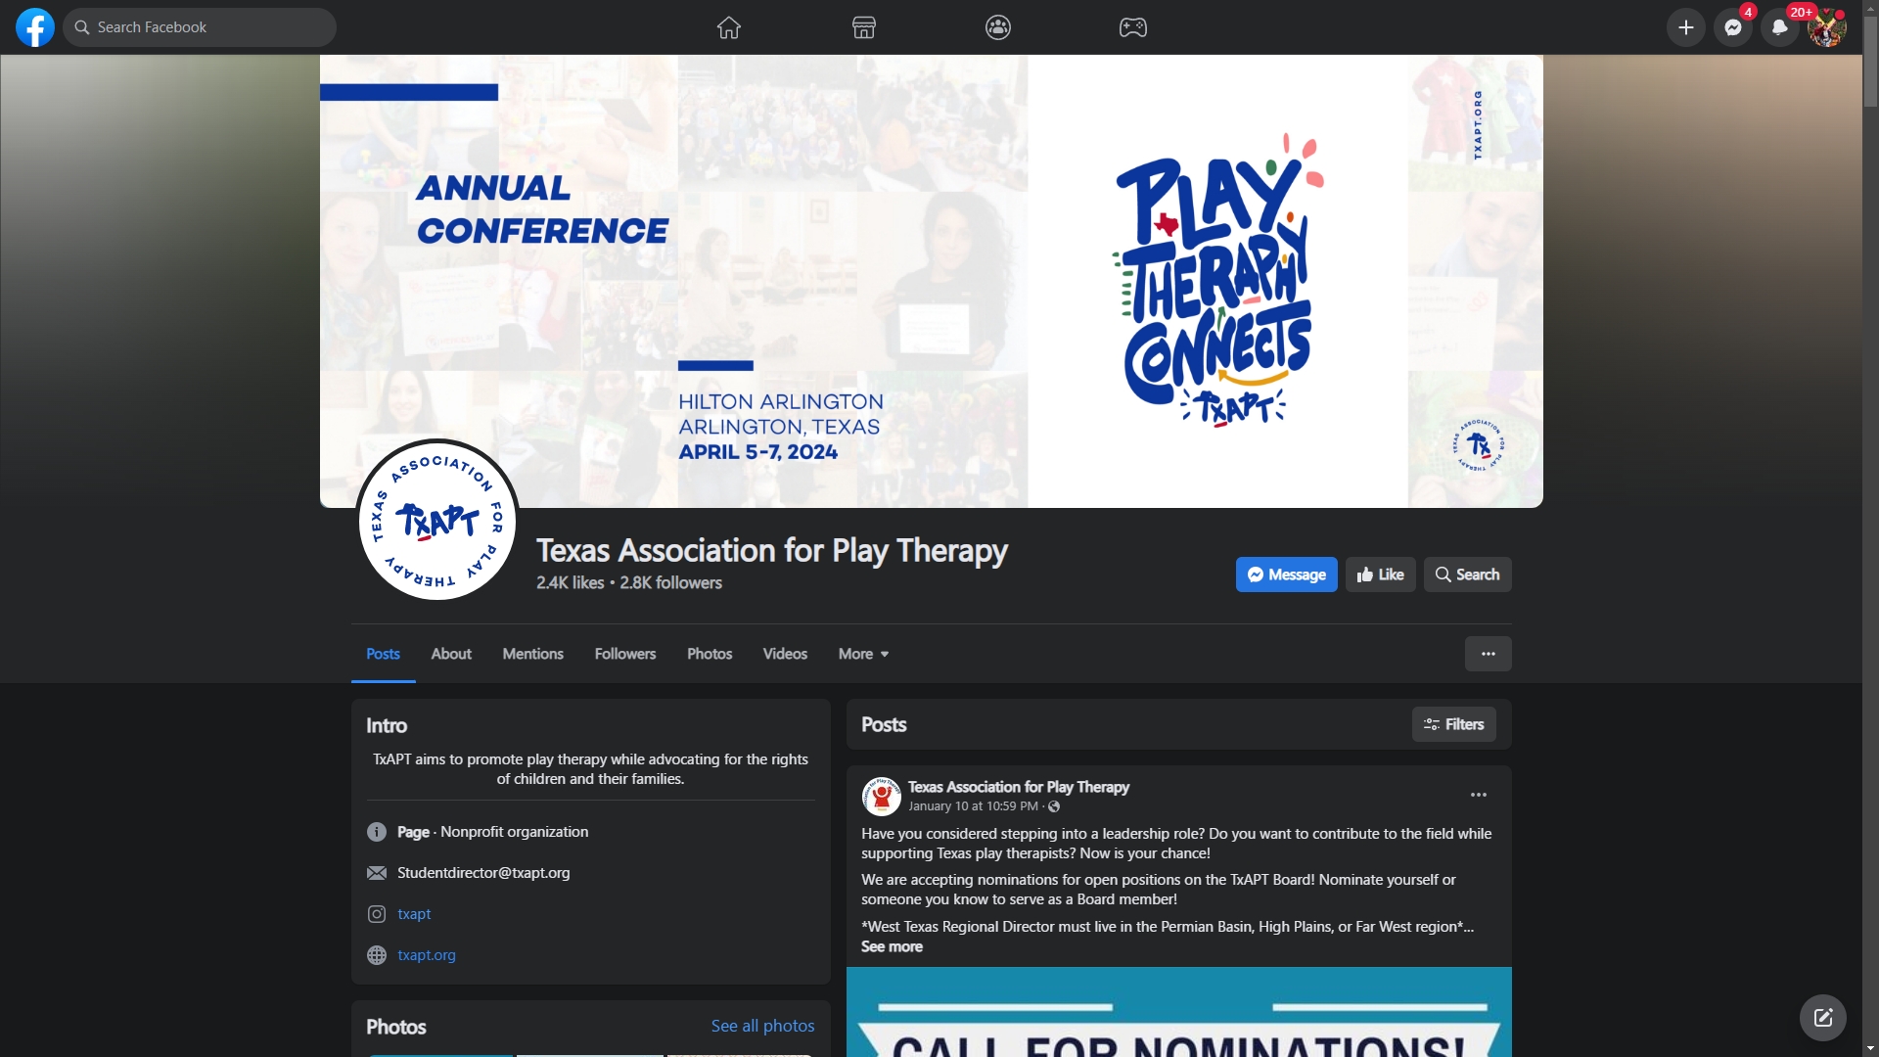Image resolution: width=1879 pixels, height=1057 pixels.
Task: Open the post's three-dot options menu
Action: pyautogui.click(x=1479, y=795)
